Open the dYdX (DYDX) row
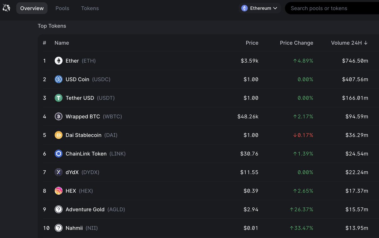 point(208,172)
